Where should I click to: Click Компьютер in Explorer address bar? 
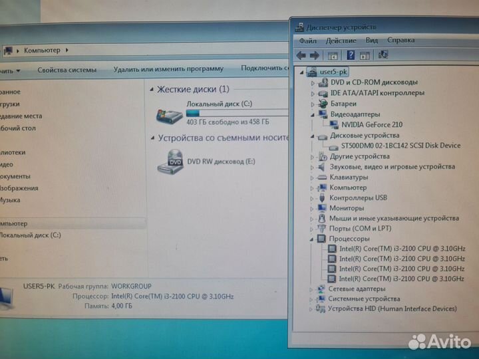click(42, 51)
